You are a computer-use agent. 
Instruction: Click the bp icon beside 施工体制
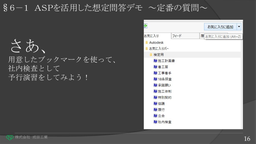(155, 91)
